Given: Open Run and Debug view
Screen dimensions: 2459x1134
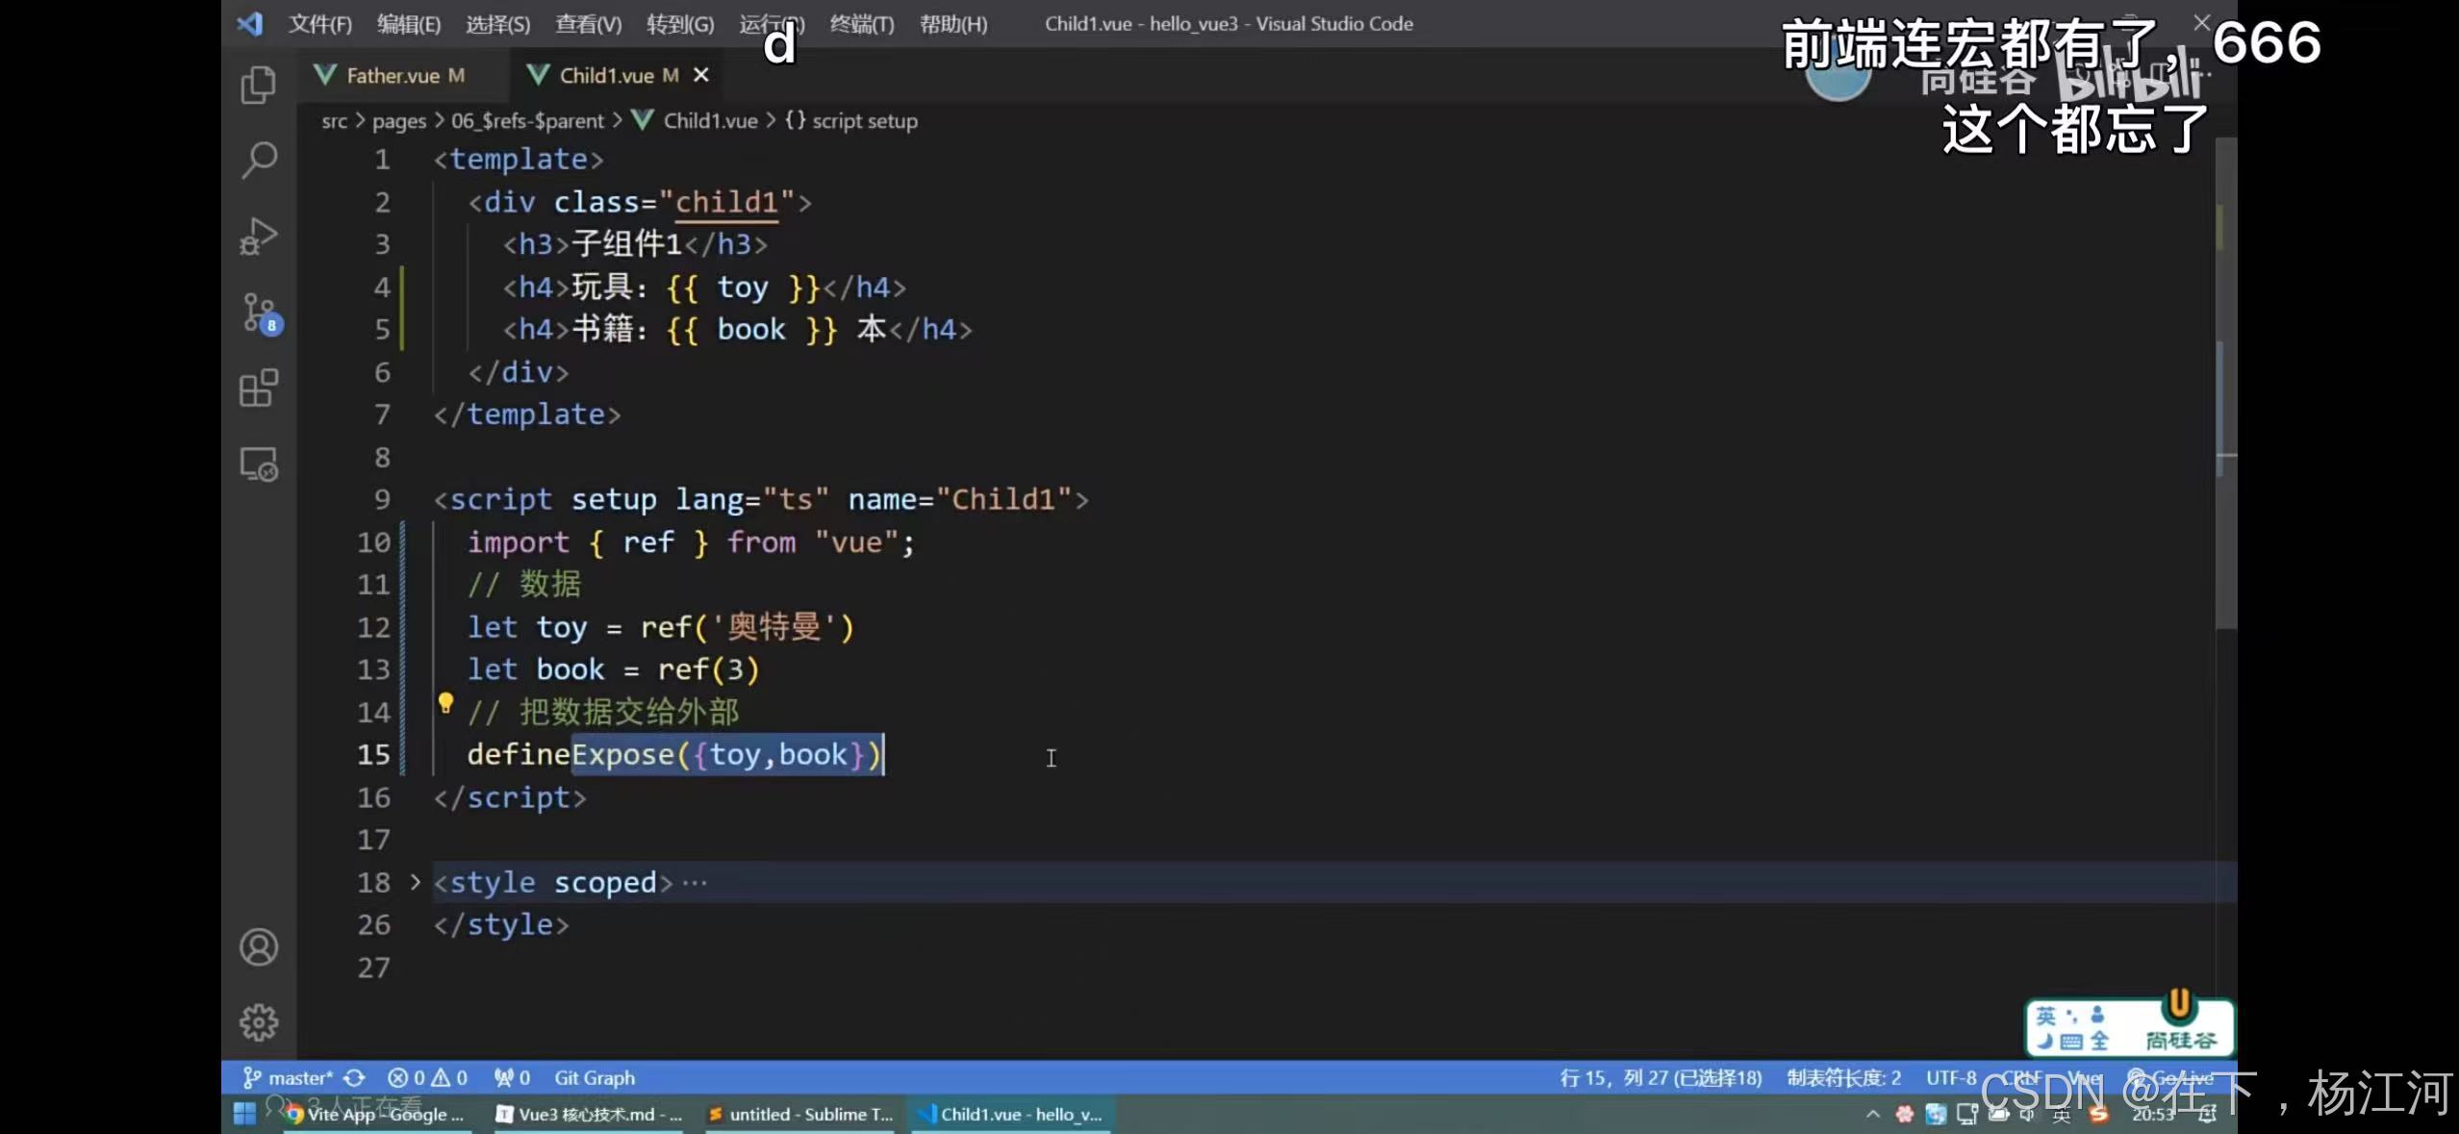Looking at the screenshot, I should point(258,236).
